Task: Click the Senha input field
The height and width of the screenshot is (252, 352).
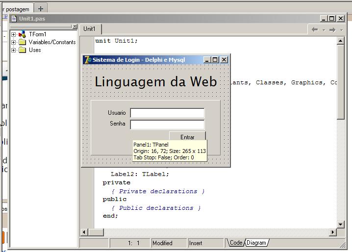Action: point(167,125)
